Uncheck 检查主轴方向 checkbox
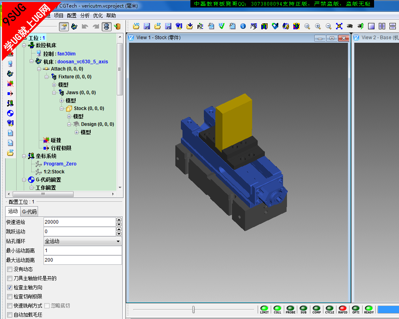 click(x=9, y=287)
